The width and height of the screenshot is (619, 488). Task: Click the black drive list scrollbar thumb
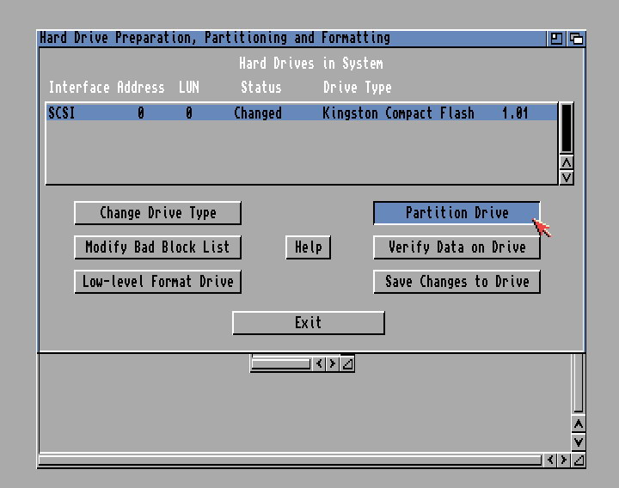(566, 128)
